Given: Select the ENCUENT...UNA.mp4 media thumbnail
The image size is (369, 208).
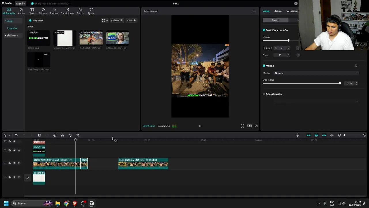Looking at the screenshot, I should (91, 38).
